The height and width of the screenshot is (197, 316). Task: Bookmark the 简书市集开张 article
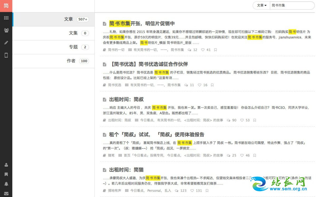(215, 50)
